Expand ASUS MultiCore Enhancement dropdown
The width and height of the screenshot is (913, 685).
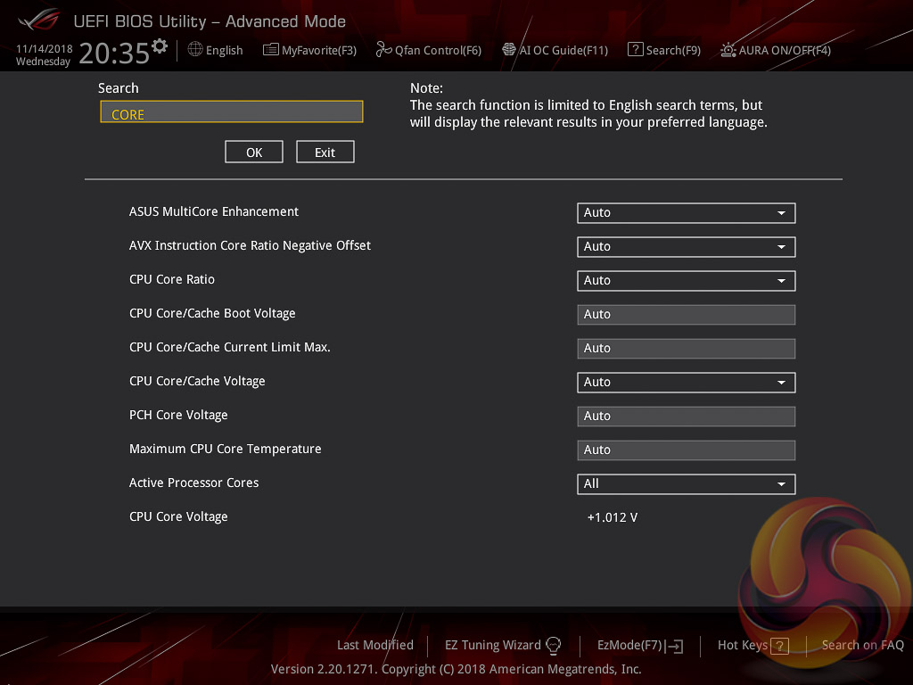click(686, 213)
